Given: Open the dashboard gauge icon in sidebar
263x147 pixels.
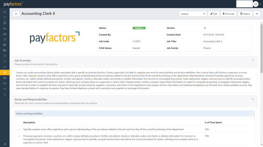Looking at the screenshot, I should pos(5,12).
